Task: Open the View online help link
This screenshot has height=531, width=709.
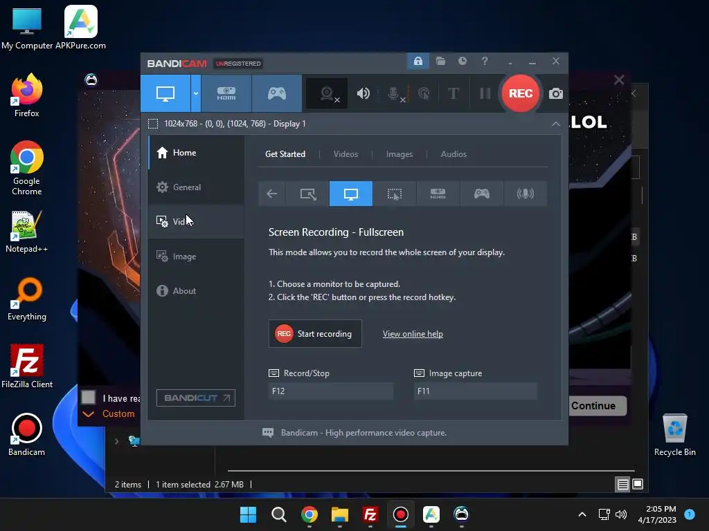Action: (413, 334)
